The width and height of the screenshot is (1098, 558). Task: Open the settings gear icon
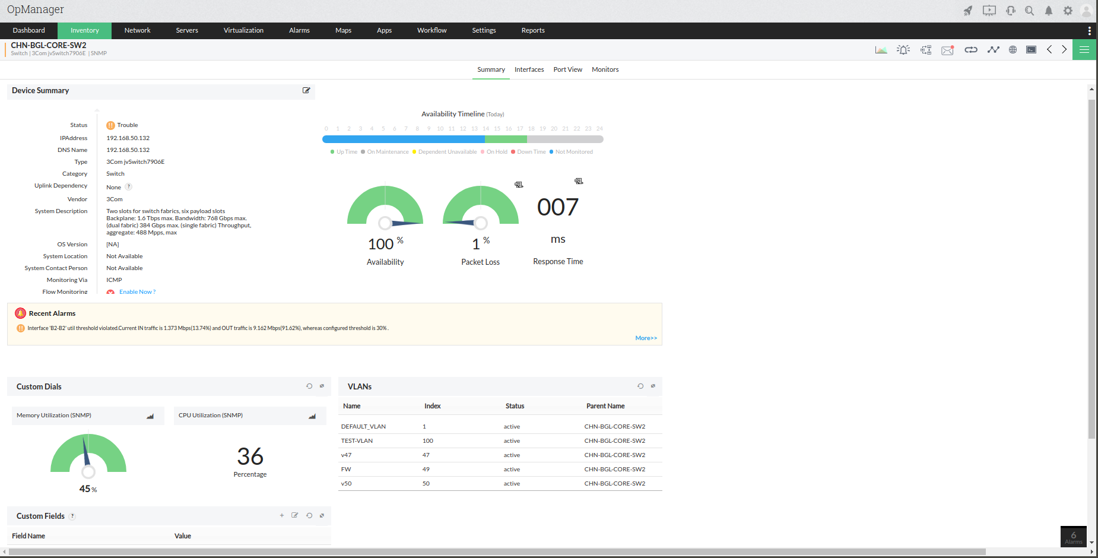click(1068, 11)
